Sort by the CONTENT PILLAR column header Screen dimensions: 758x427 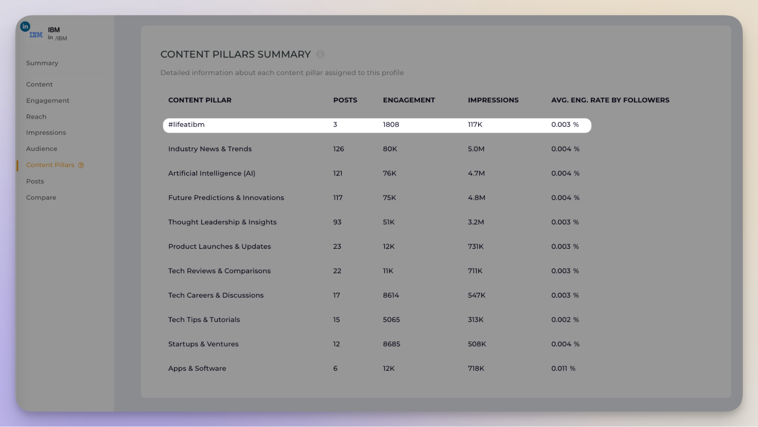click(x=200, y=100)
